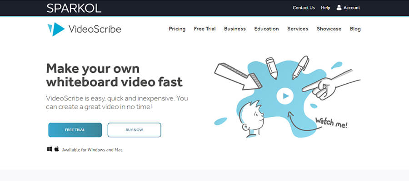The width and height of the screenshot is (409, 181).
Task: Go to the Pricing page
Action: pyautogui.click(x=177, y=29)
